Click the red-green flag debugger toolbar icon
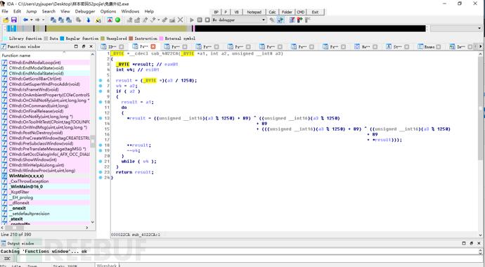Image resolution: width=485 pixels, height=267 pixels. point(299,20)
